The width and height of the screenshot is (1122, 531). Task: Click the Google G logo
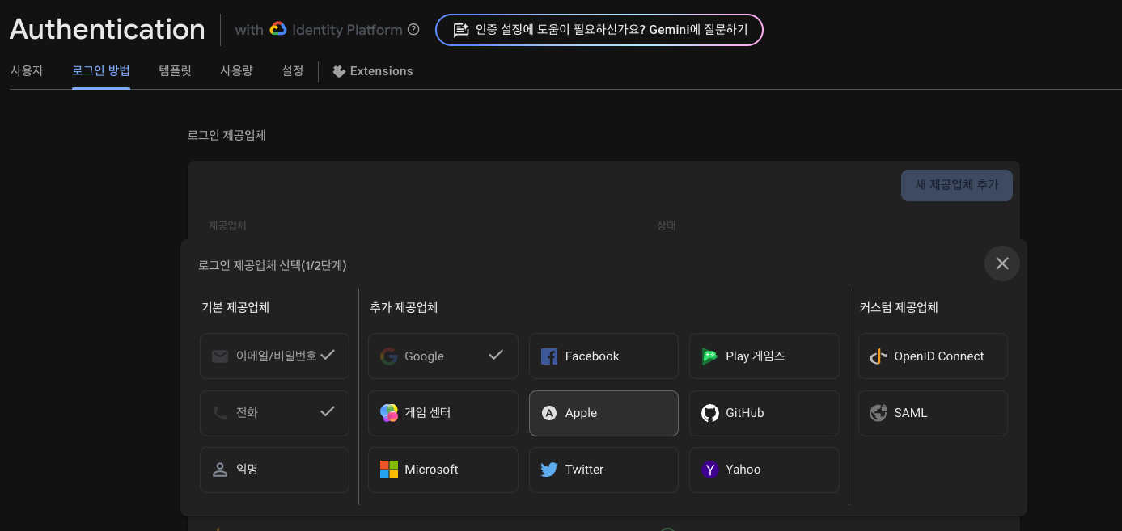(x=389, y=356)
